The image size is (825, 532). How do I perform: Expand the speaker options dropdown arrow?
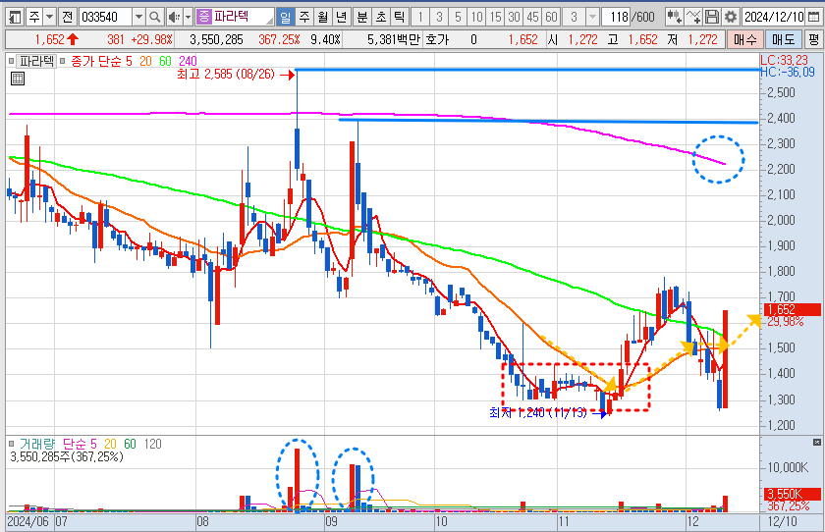tap(188, 18)
